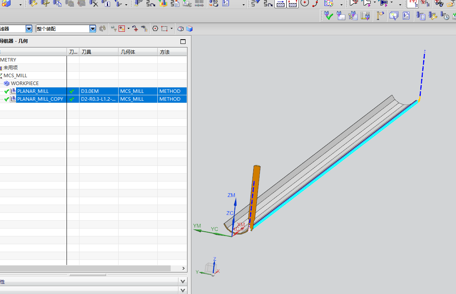Click the Delete Tool Path icon
Screen dimensions: 456x294
[x=94, y=4]
